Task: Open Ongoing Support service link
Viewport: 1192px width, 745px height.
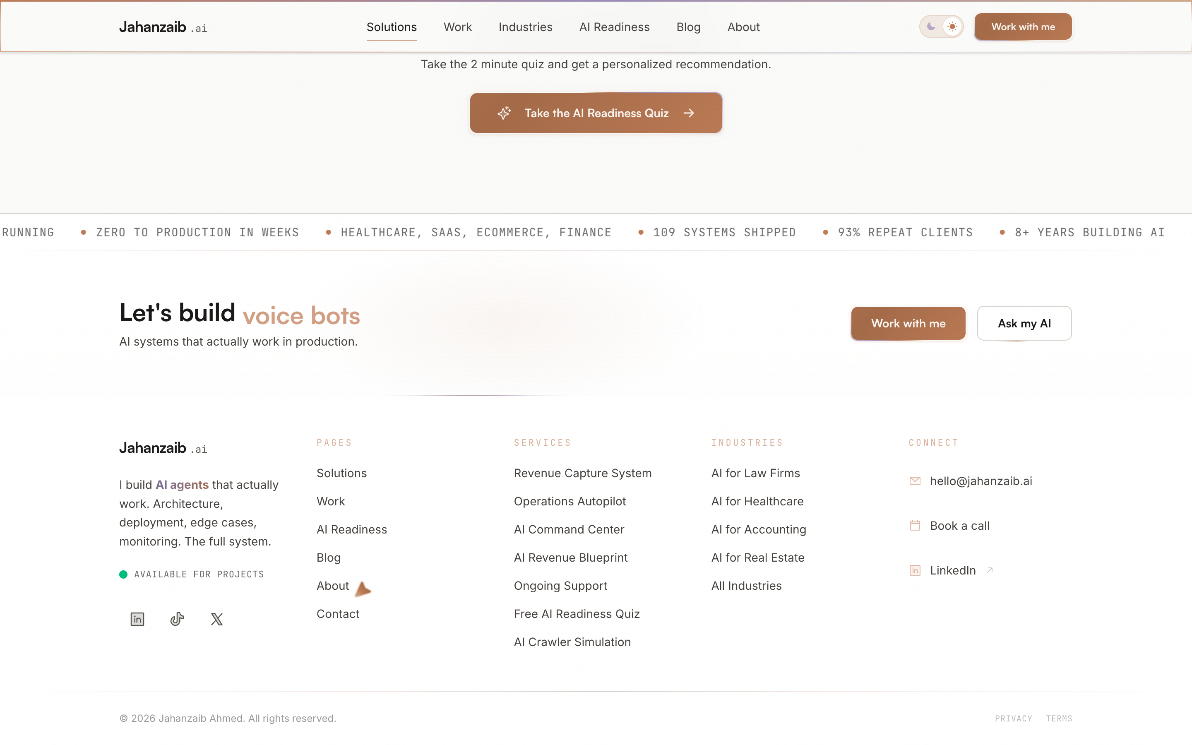Action: [x=560, y=585]
